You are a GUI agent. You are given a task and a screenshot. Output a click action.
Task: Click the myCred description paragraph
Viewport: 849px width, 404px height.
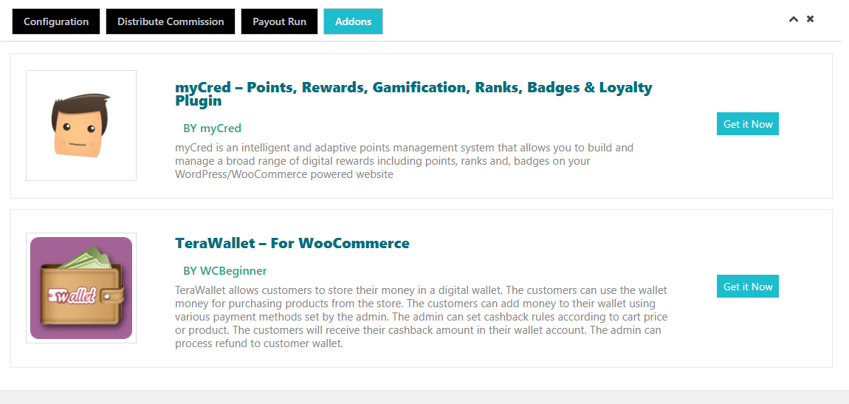click(404, 161)
